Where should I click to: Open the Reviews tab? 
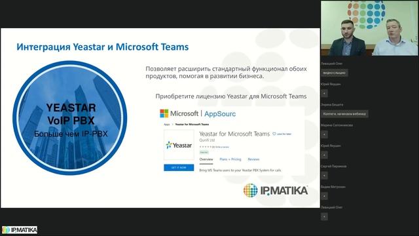click(253, 159)
